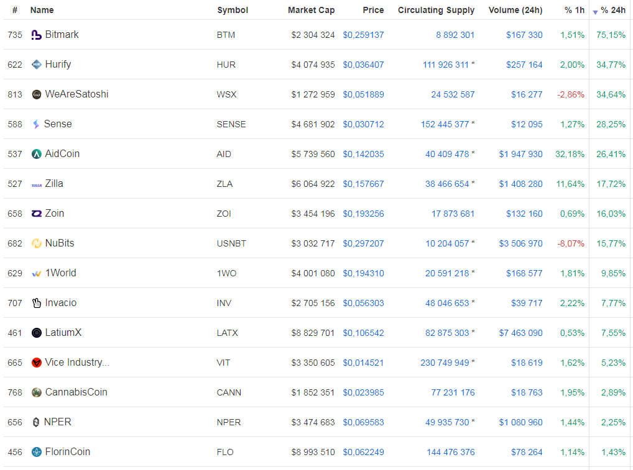Sort table by % 24h column header

(x=613, y=10)
